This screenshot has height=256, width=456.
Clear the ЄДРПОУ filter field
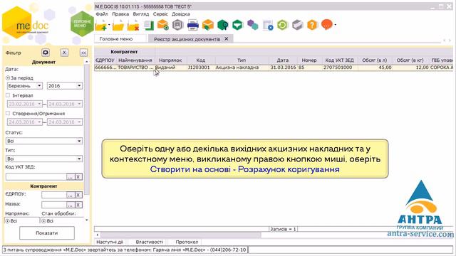click(x=78, y=195)
